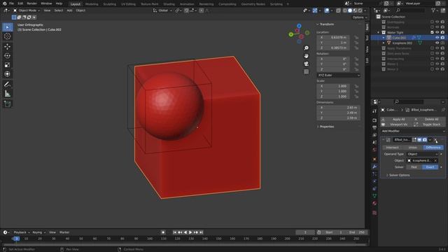Toggle Water Tight collection eye visibility
Screen dimensions: 448x252
pyautogui.click(x=437, y=32)
